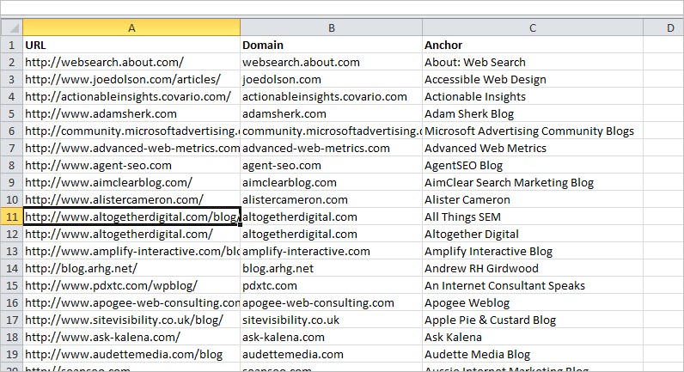
Task: Select anchor cell Actionable Insights
Action: [533, 96]
